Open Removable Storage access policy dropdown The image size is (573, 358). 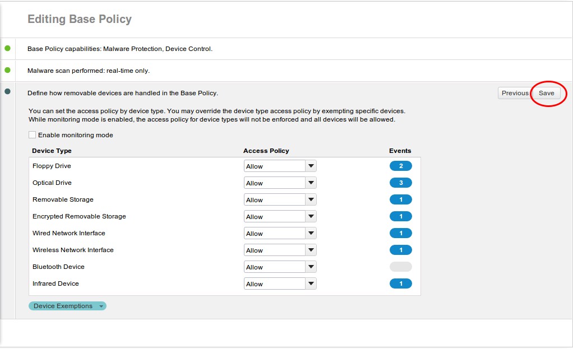(280, 200)
